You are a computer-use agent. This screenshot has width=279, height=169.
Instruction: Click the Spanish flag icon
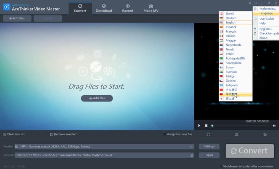click(x=221, y=27)
